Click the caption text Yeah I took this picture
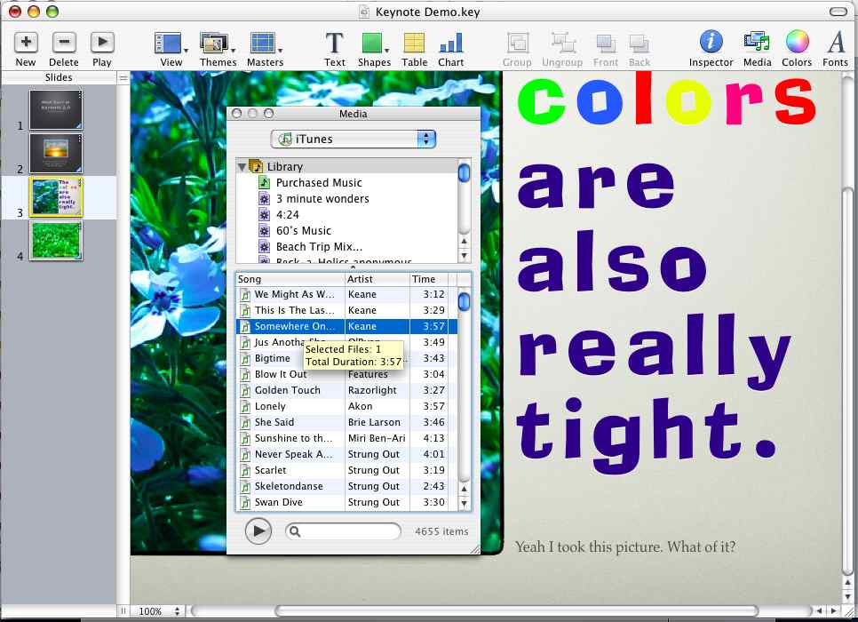 (x=625, y=546)
